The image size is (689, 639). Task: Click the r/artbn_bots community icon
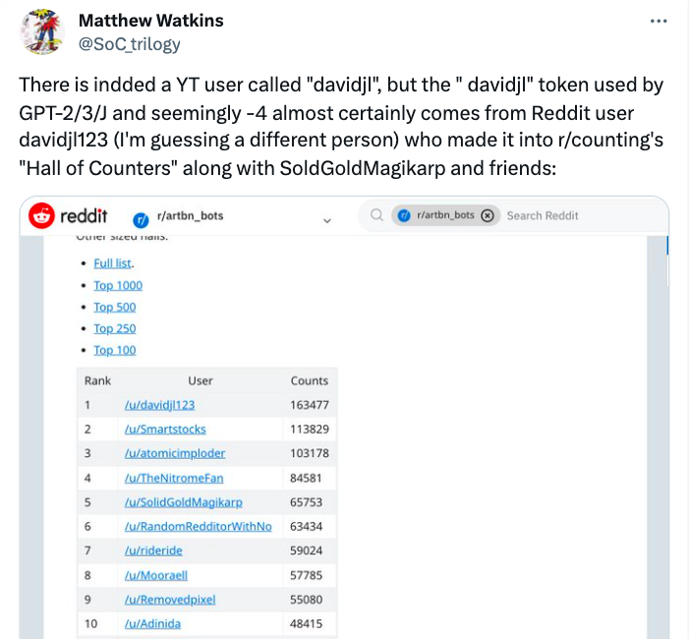[141, 216]
